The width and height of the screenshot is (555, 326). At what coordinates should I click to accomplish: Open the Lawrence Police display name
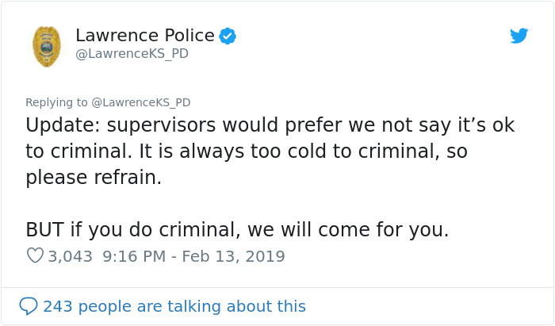point(144,36)
